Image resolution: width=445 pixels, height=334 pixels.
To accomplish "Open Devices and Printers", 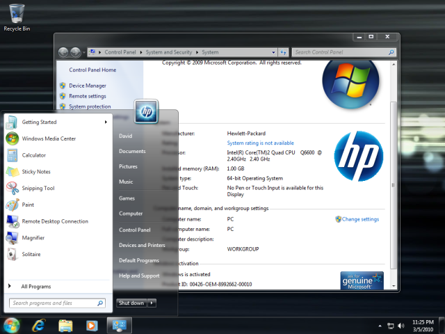I will point(142,245).
